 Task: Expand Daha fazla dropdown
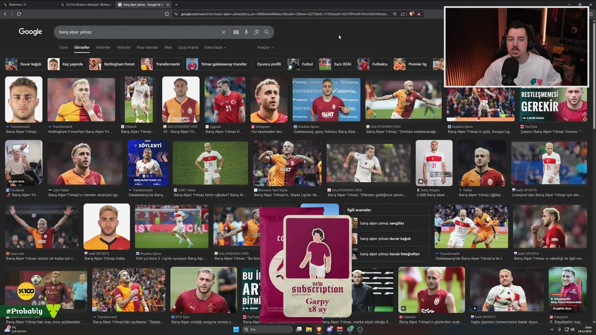(x=216, y=47)
